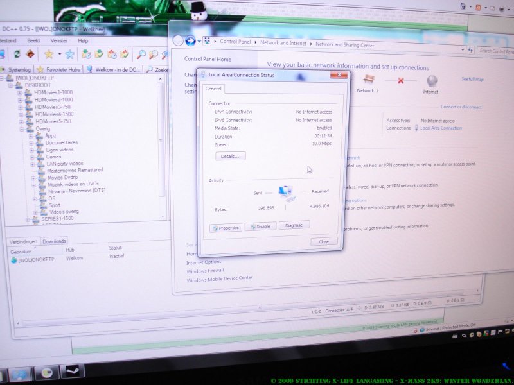The height and width of the screenshot is (385, 514).
Task: Click the first magnifier Search toolbar icon
Action: click(141, 55)
